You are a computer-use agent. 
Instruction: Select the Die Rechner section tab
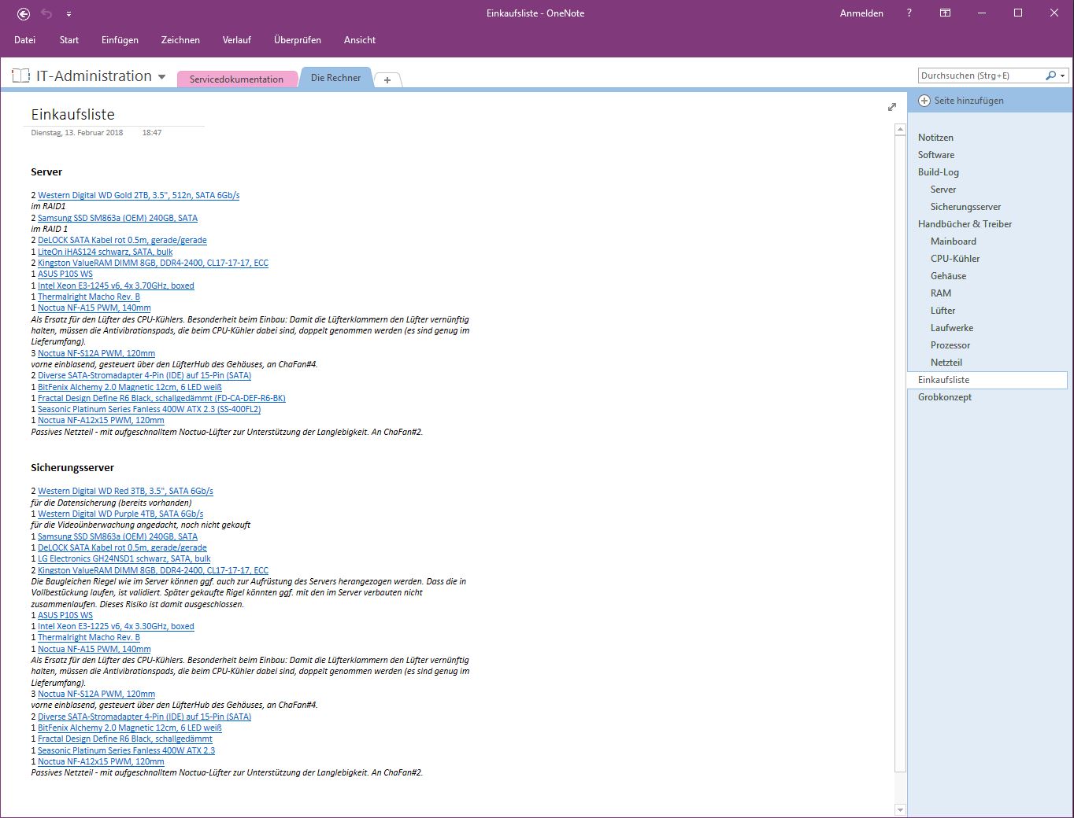(335, 78)
